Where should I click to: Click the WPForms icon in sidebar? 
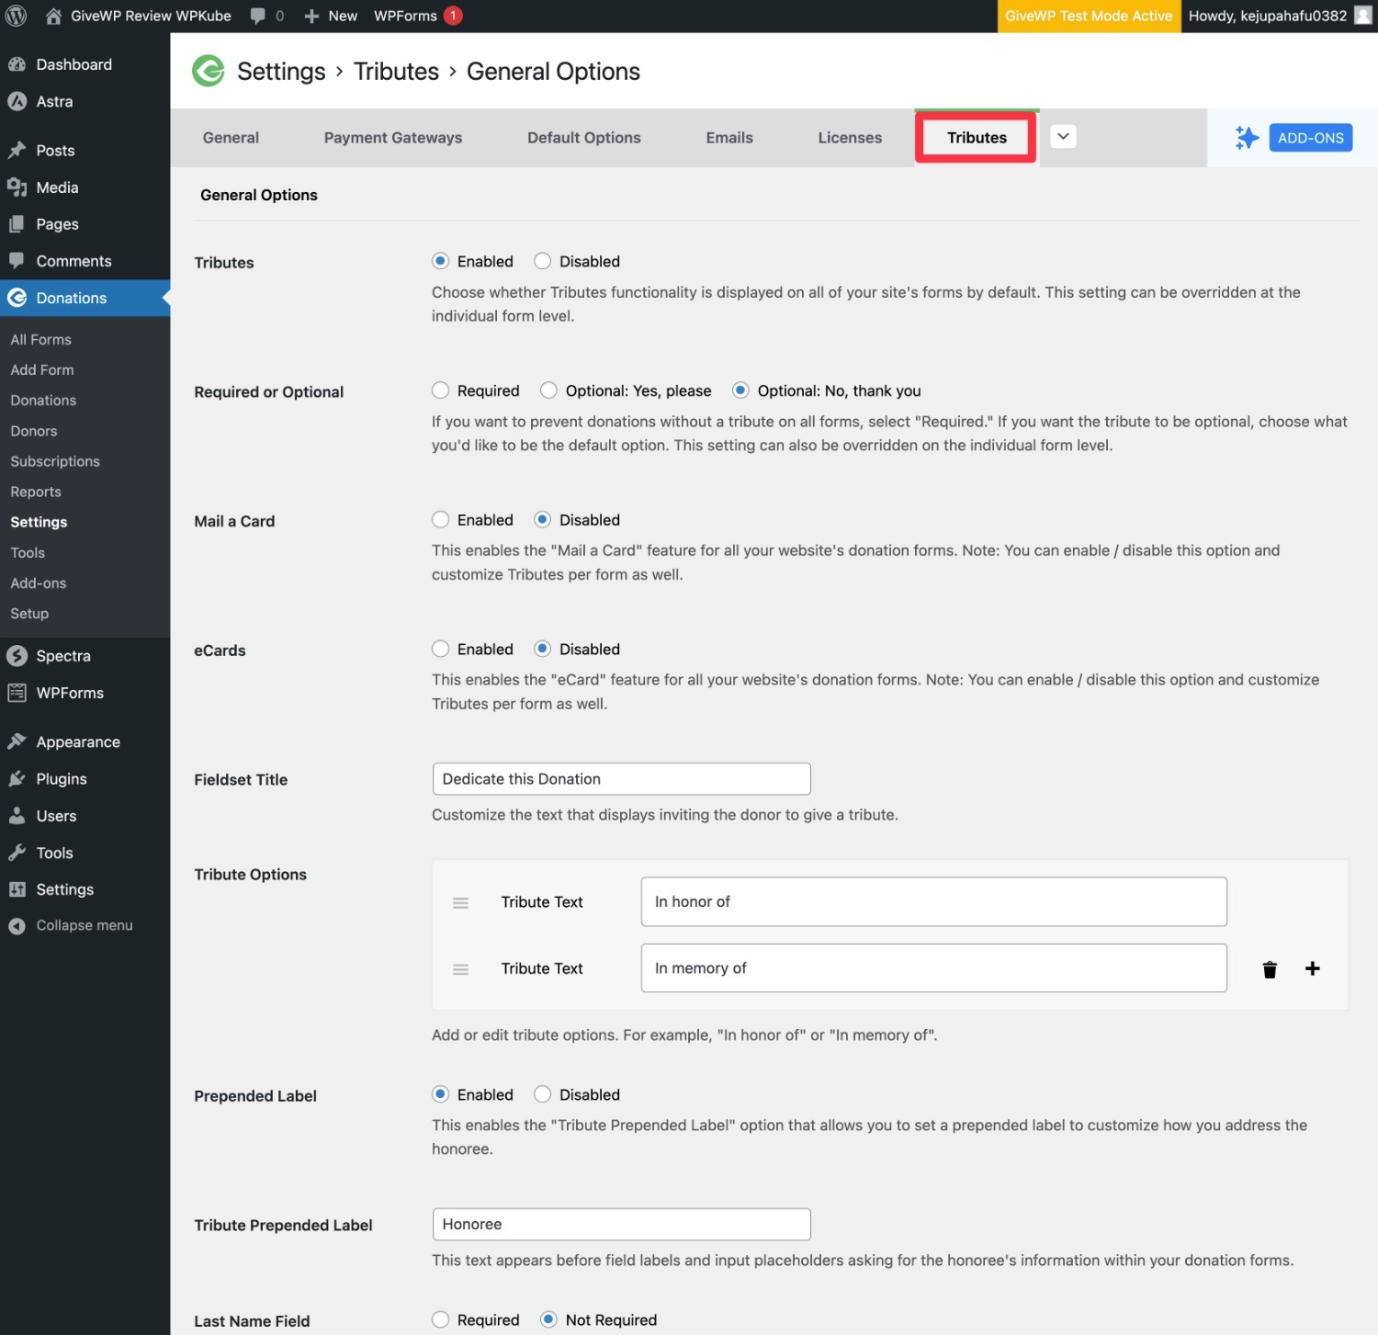[x=17, y=693]
